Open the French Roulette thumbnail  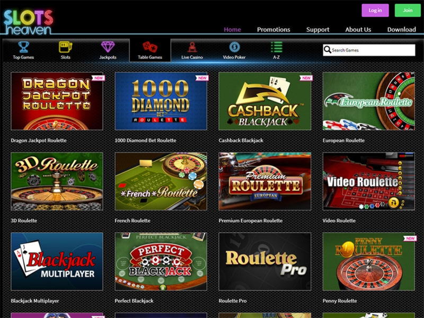(x=161, y=181)
